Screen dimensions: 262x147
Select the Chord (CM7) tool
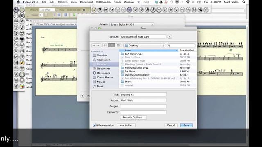click(16, 56)
